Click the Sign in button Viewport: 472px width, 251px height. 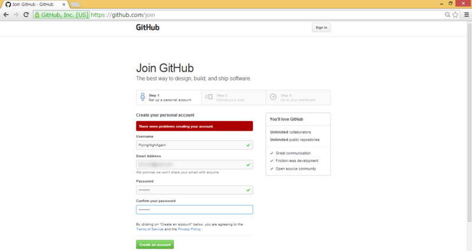tap(321, 27)
